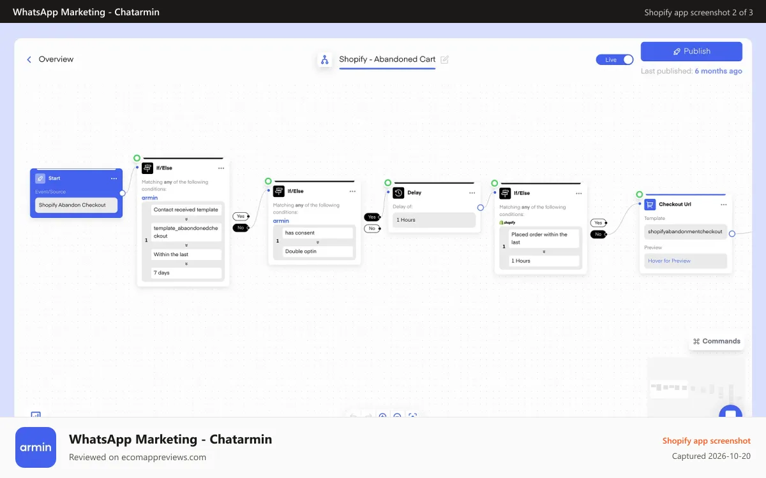Open three-dot menu of the Contact received template If/Else
The height and width of the screenshot is (478, 766).
click(221, 168)
